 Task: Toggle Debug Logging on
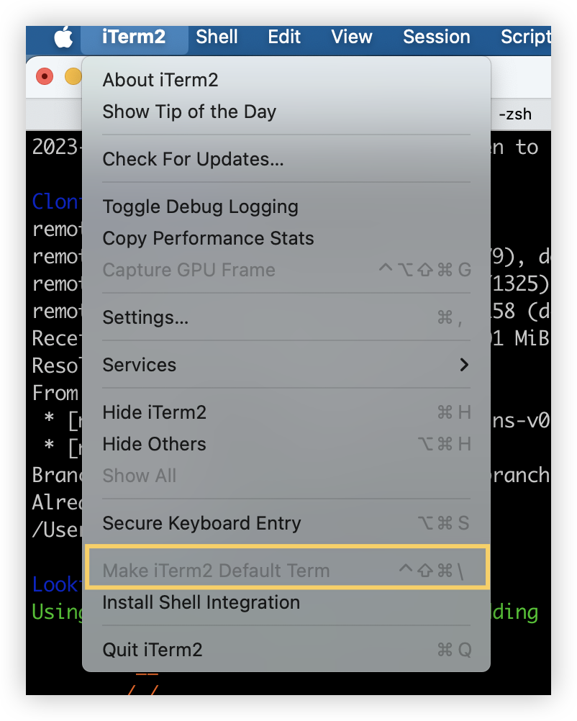pyautogui.click(x=200, y=207)
